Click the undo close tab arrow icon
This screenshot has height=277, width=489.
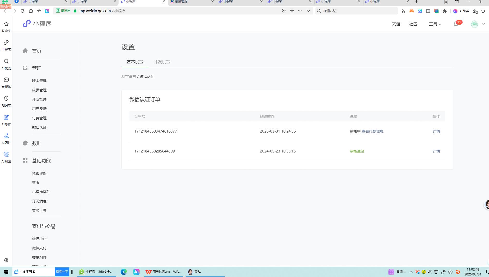483,11
